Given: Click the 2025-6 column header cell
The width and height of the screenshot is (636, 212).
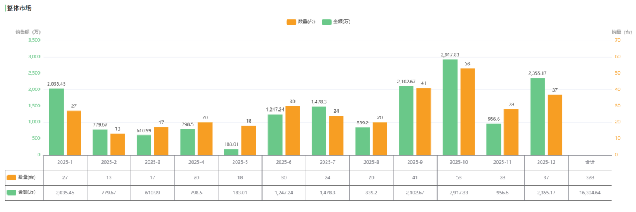Looking at the screenshot, I should pos(284,162).
